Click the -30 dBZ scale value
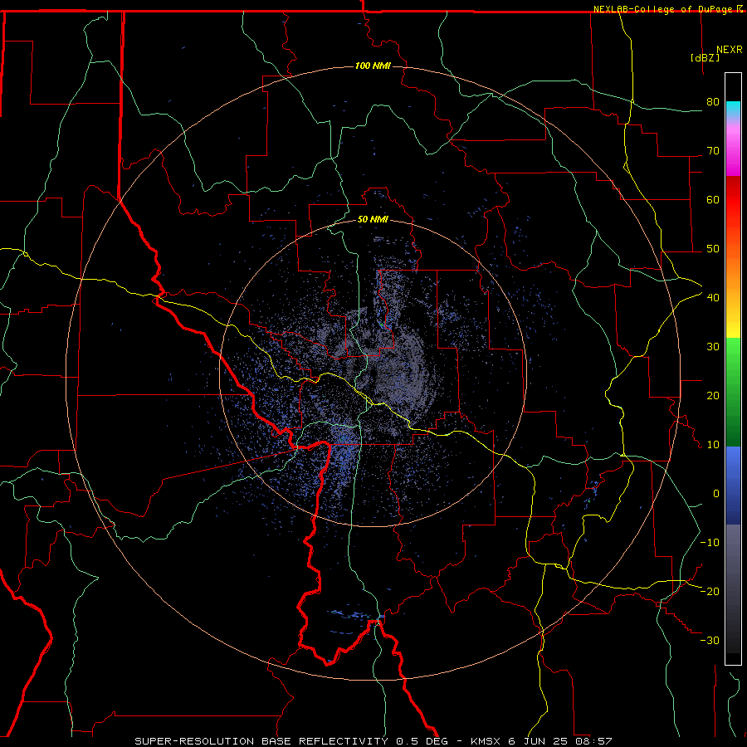Image resolution: width=747 pixels, height=747 pixels. pyautogui.click(x=710, y=640)
